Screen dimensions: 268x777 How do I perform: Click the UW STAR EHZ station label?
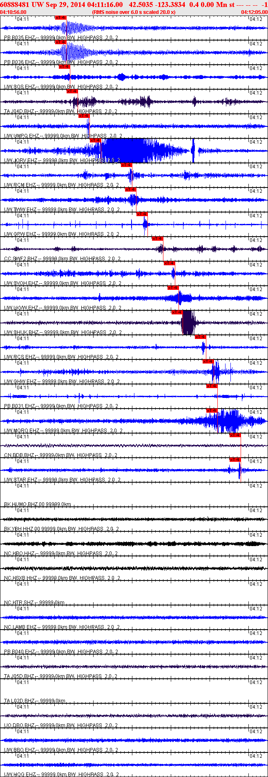(x=63, y=480)
